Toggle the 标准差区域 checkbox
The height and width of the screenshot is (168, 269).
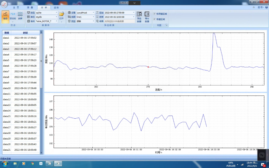click(154, 14)
